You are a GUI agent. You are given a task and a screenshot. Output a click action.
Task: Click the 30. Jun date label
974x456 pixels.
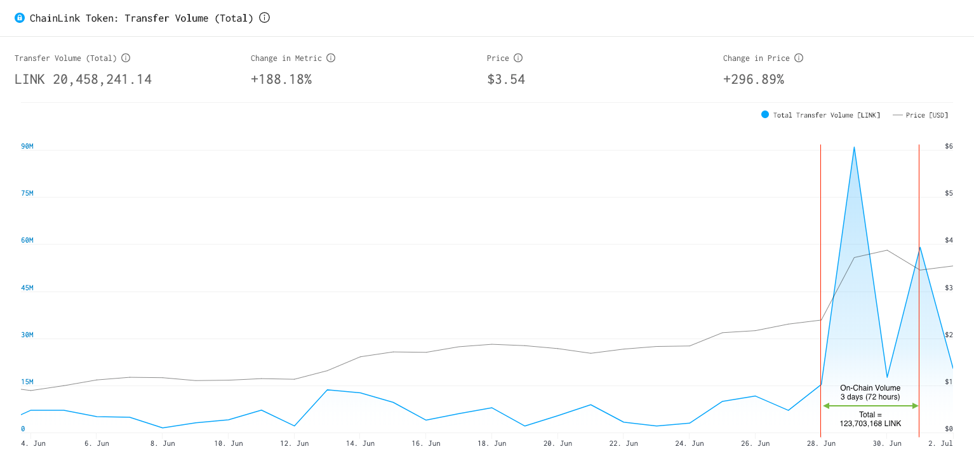[887, 443]
